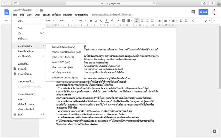This screenshot has width=221, height=138.
Task: Click the docs.google.com address bar
Action: click(110, 3)
